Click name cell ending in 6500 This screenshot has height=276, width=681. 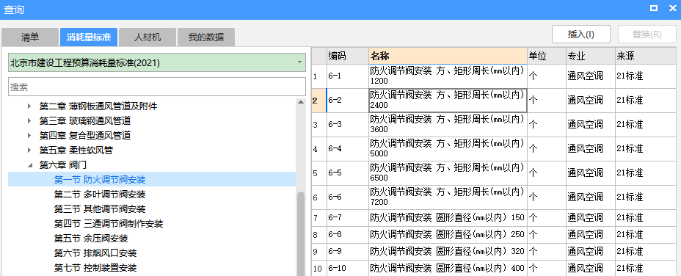(448, 173)
